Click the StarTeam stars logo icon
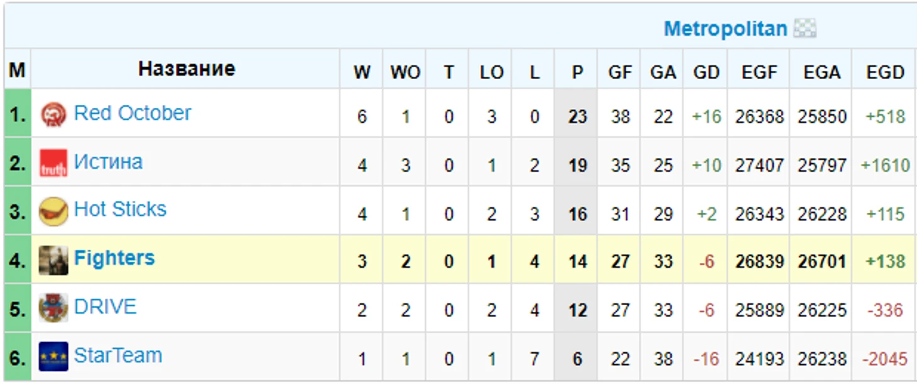The image size is (917, 386). coord(53,357)
